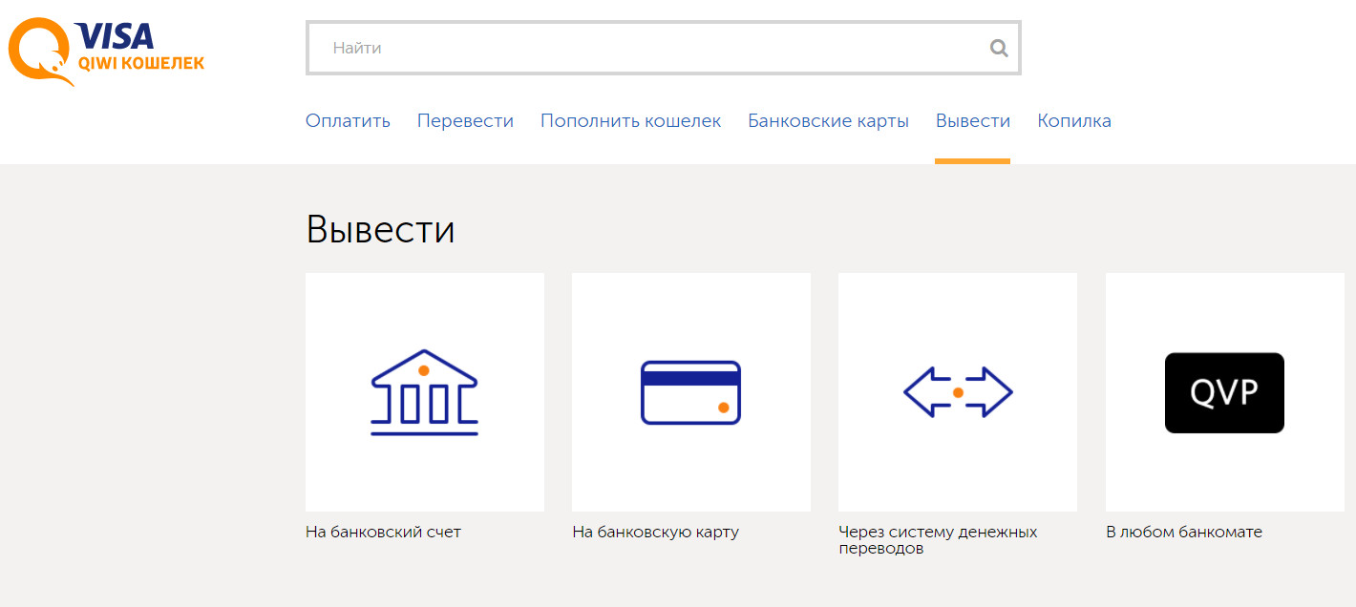
Task: Click the bank building icon tile
Action: (x=425, y=392)
